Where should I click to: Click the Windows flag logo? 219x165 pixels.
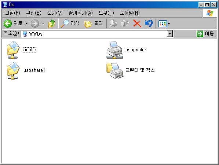(210, 13)
